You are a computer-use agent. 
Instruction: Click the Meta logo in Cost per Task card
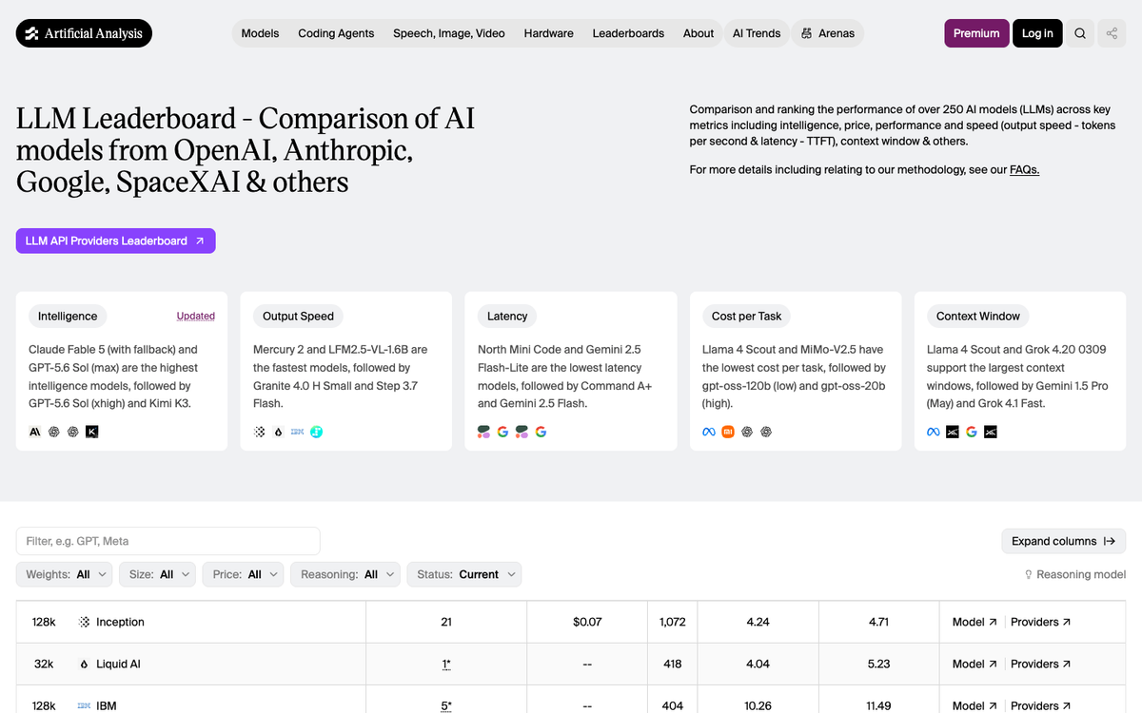point(709,432)
